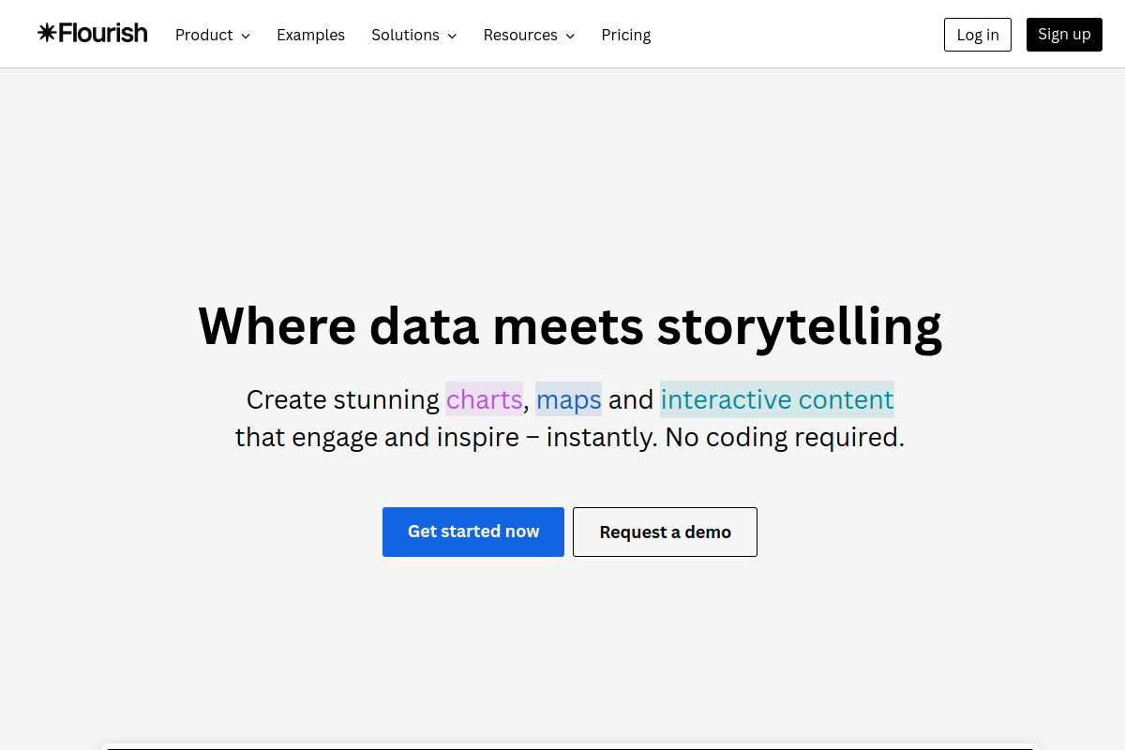The width and height of the screenshot is (1125, 750).
Task: Select the blue highlighted word maps
Action: pyautogui.click(x=568, y=399)
